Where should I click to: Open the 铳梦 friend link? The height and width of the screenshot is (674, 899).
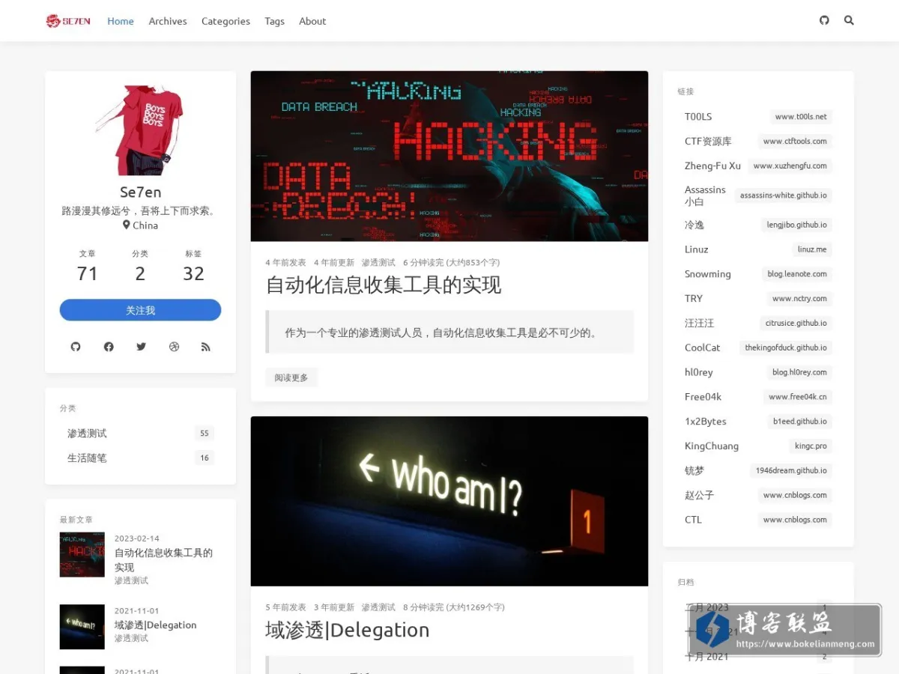pyautogui.click(x=758, y=471)
